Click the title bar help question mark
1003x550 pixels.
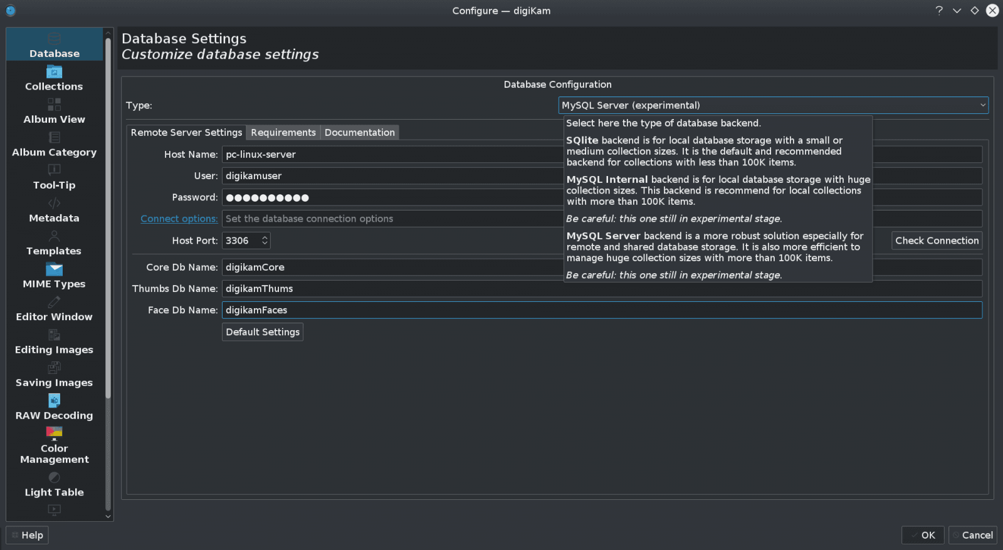point(939,10)
